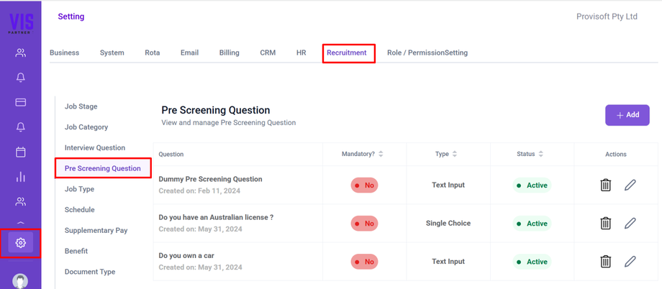Go to Job Category settings
662x289 pixels.
point(86,127)
